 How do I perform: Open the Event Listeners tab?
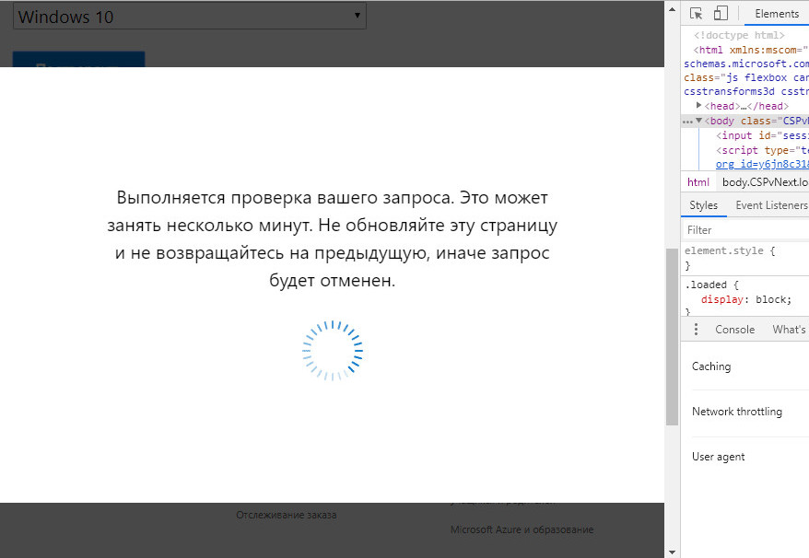[772, 205]
